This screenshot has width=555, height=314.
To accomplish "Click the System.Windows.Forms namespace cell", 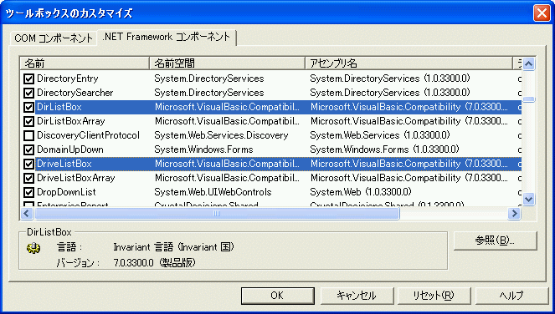I will tap(203, 149).
